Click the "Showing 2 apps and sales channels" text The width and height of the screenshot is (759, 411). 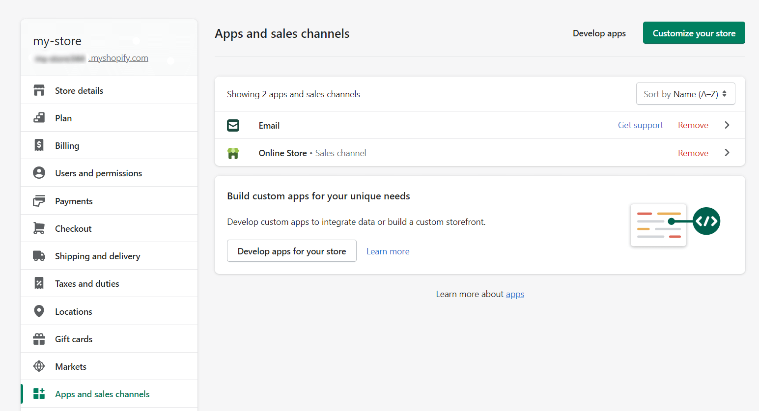point(293,94)
